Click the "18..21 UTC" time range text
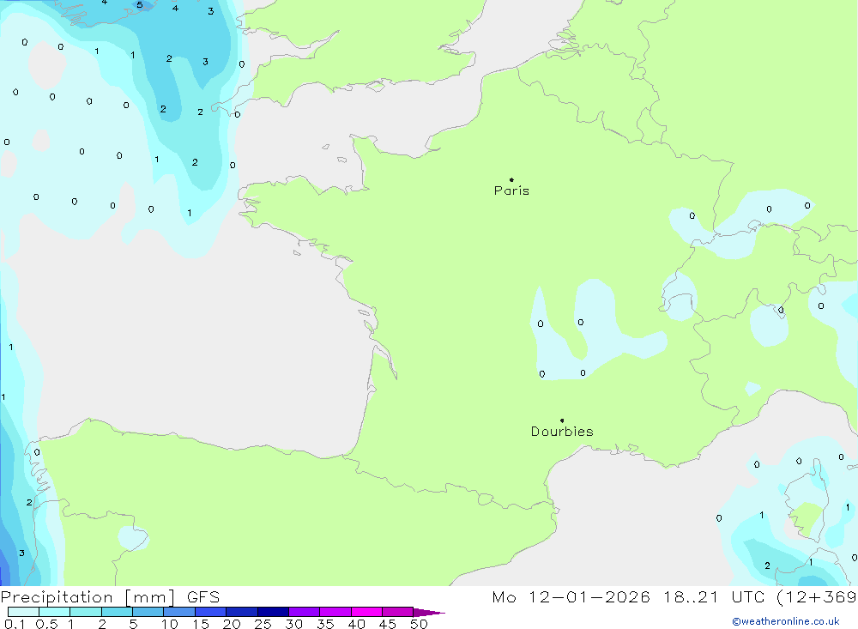The height and width of the screenshot is (629, 858). point(714,597)
